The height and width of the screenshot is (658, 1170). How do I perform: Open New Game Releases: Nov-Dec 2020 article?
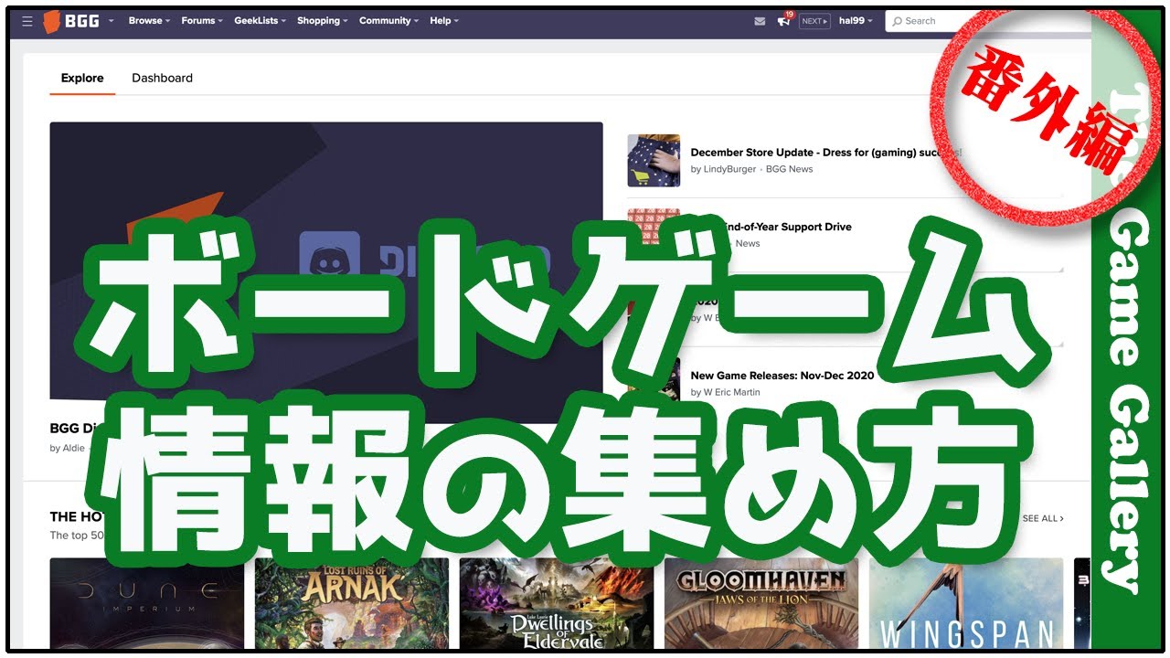coord(782,376)
